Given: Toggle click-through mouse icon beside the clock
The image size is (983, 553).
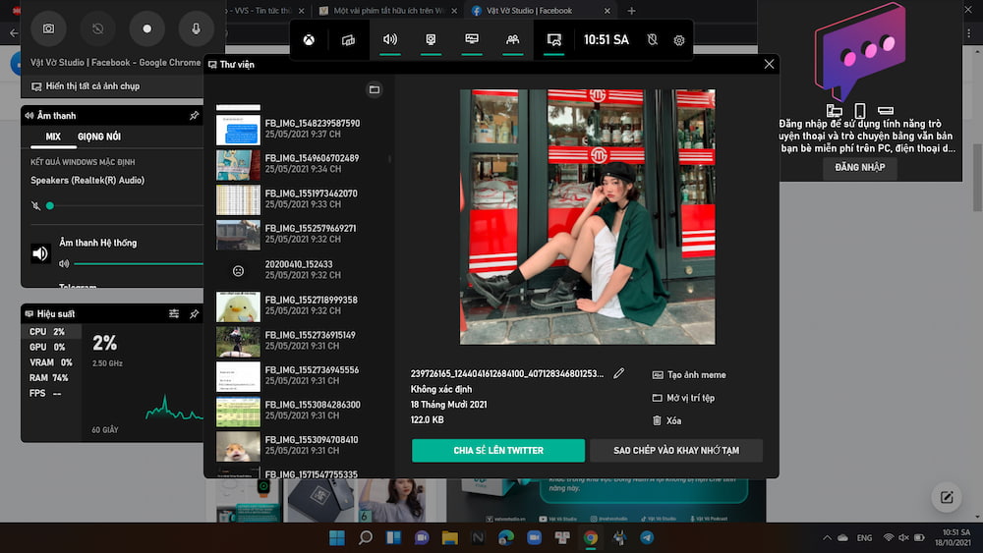Looking at the screenshot, I should coord(653,39).
